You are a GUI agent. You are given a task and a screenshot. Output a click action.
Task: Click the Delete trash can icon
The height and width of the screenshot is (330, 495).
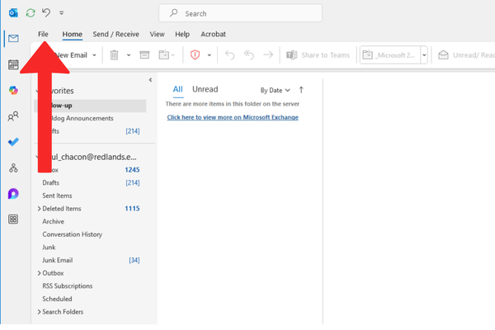coord(115,55)
